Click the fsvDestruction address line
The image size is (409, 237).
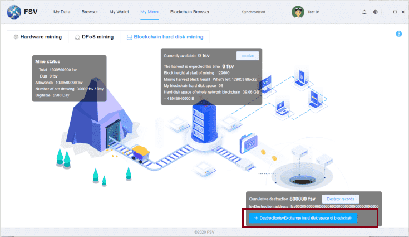pos(313,206)
